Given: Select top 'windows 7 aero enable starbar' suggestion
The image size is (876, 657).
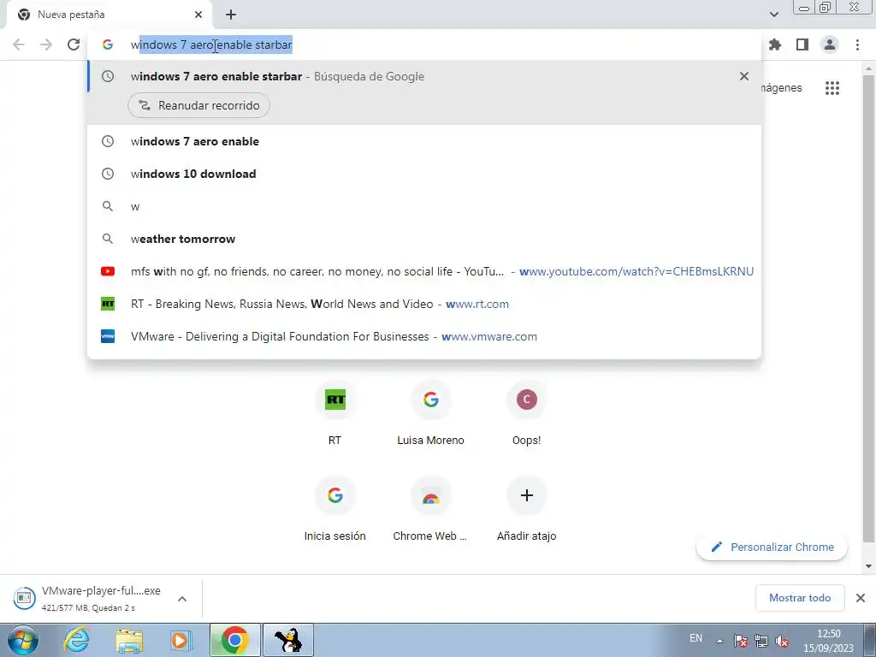Looking at the screenshot, I should (424, 76).
